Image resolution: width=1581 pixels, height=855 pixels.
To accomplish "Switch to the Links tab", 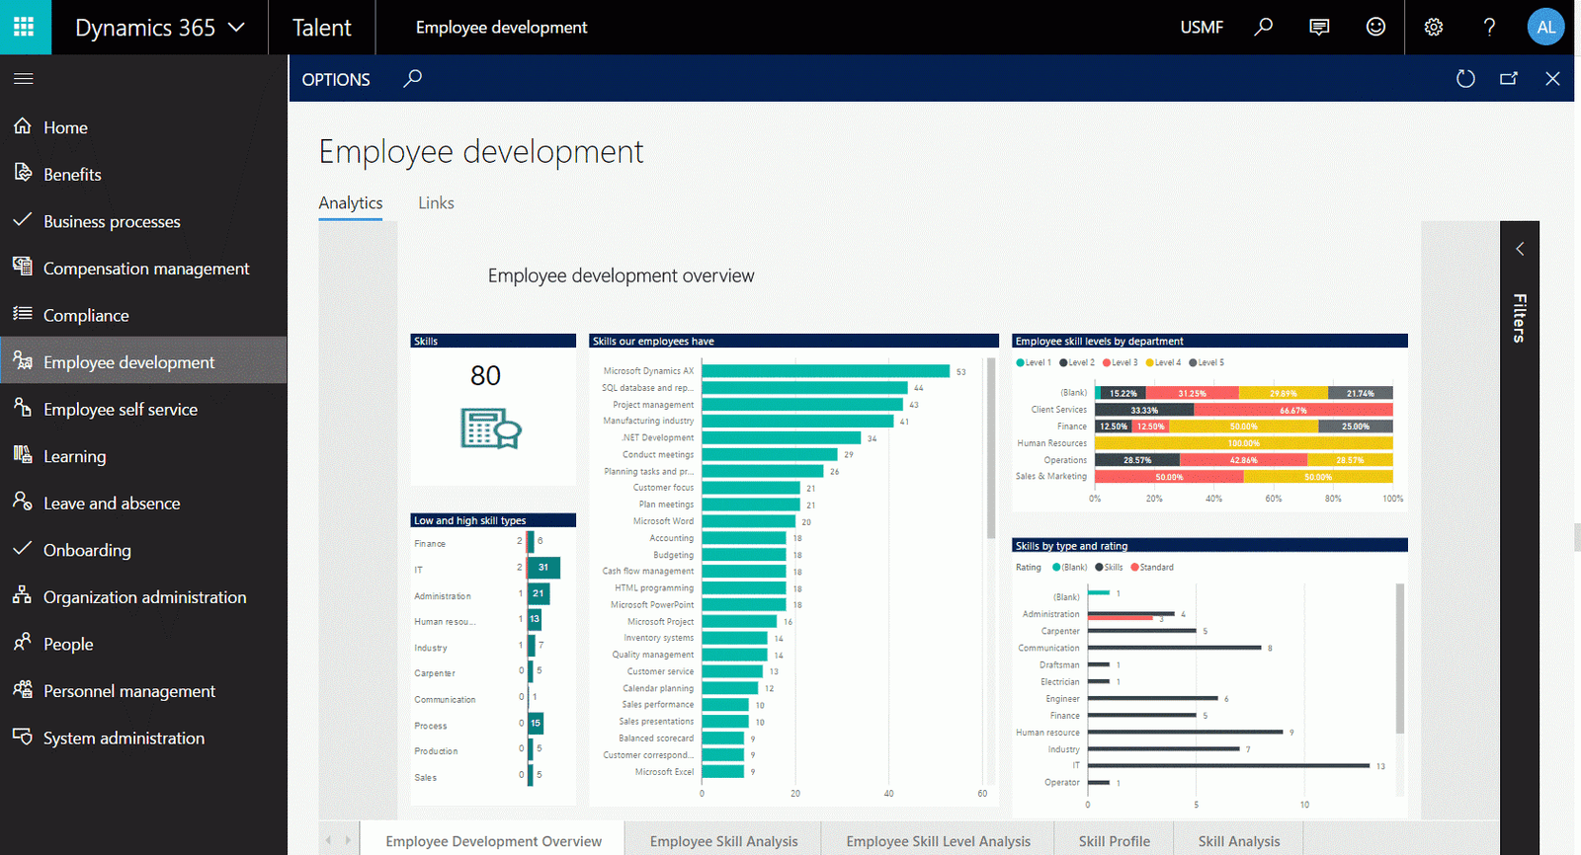I will 436,202.
